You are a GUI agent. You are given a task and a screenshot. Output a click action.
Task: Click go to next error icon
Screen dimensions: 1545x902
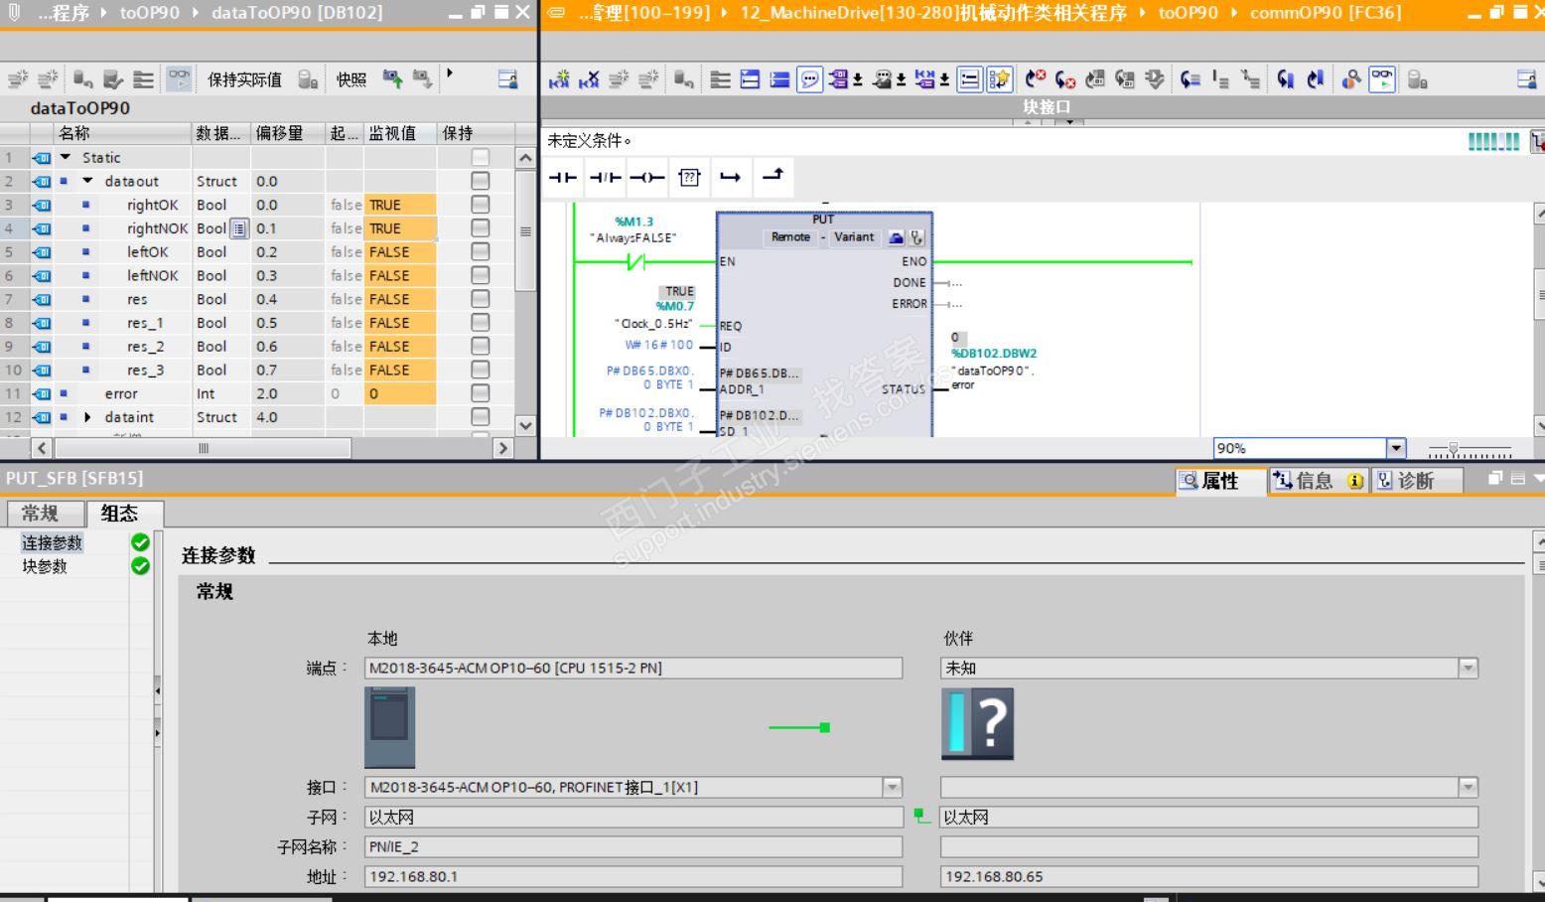point(1065,79)
